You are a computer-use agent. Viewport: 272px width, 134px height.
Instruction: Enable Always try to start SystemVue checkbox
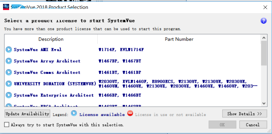[x=7, y=125]
